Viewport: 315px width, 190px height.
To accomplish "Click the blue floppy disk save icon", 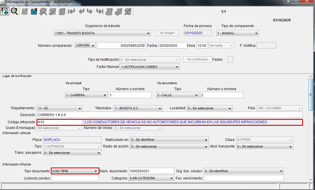I will click(34, 12).
